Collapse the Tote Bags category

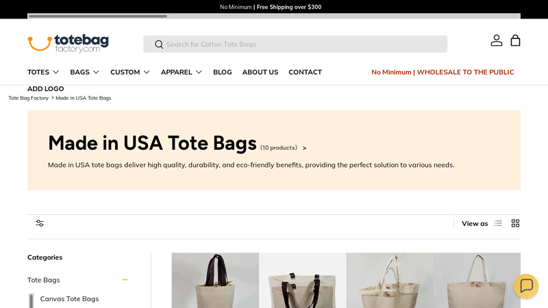[125, 280]
